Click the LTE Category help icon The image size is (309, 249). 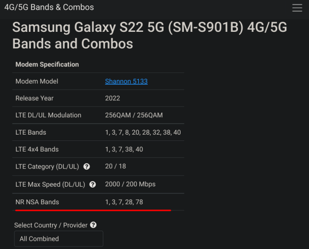click(x=86, y=166)
